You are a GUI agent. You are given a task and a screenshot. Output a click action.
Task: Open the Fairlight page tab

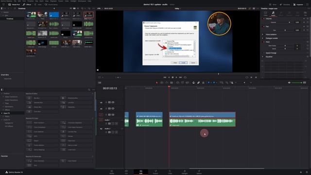[x=185, y=172]
